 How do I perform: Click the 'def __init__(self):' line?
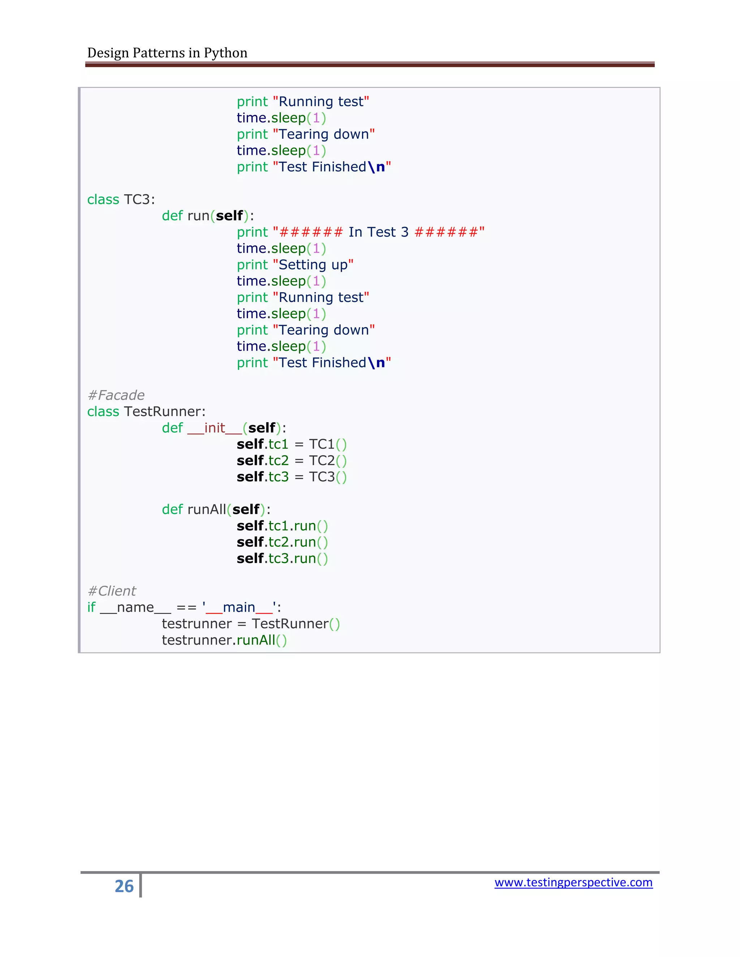224,428
